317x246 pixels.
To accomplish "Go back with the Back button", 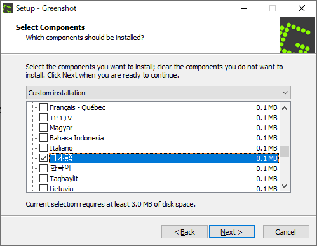I will (184, 232).
